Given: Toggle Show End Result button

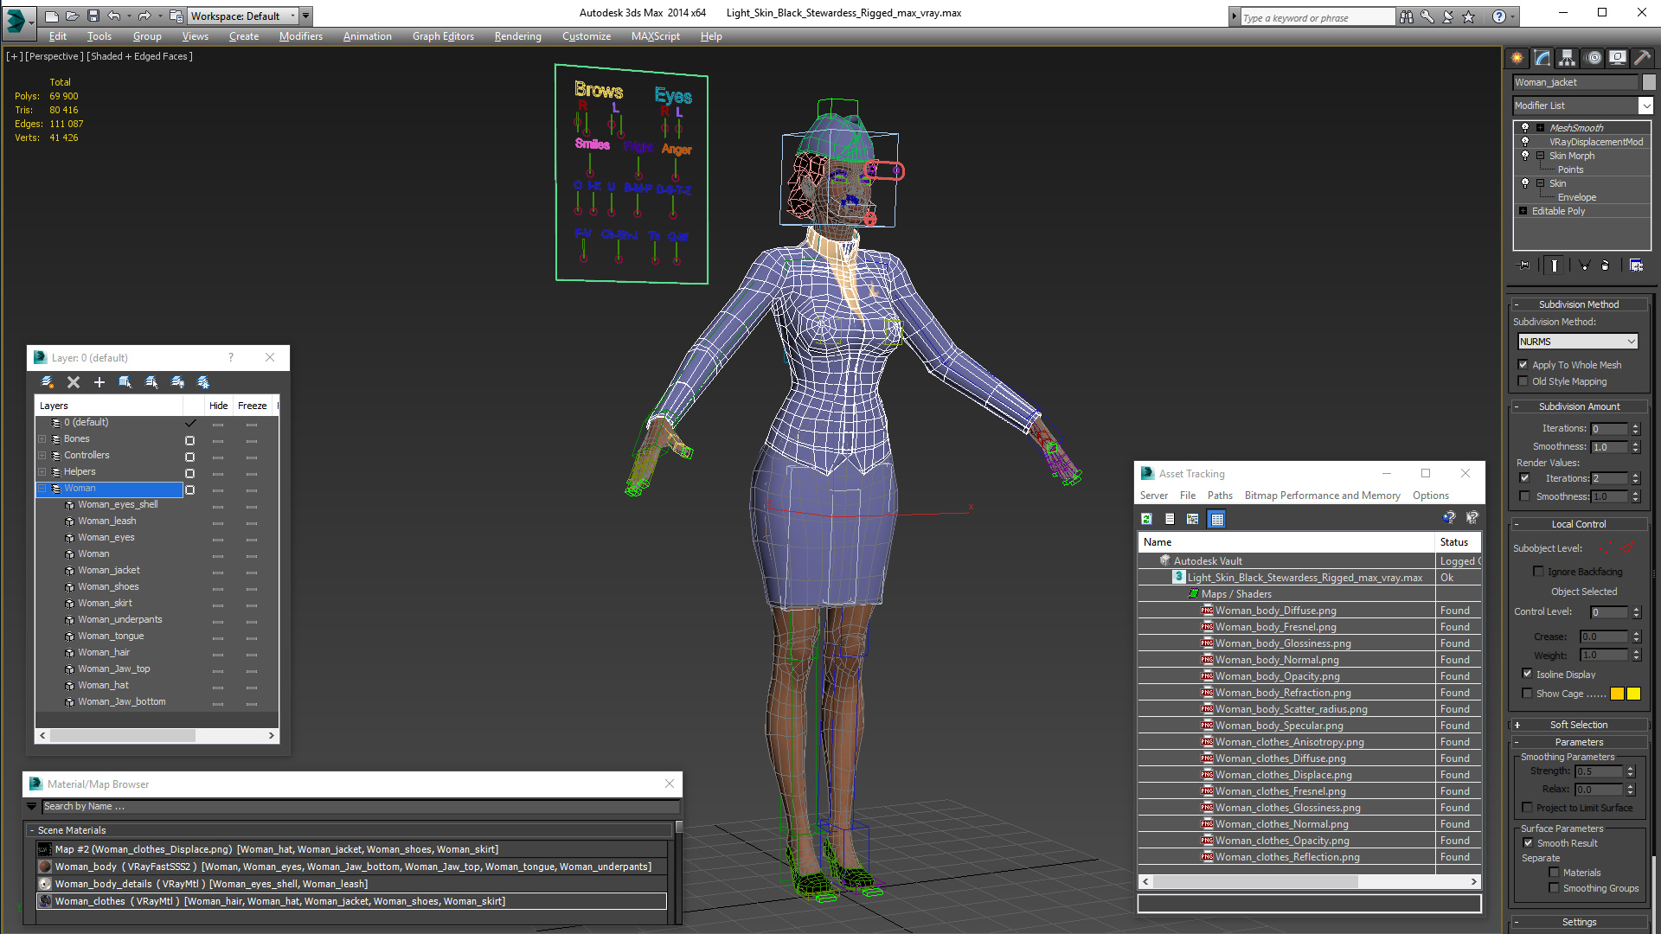Looking at the screenshot, I should coord(1555,265).
